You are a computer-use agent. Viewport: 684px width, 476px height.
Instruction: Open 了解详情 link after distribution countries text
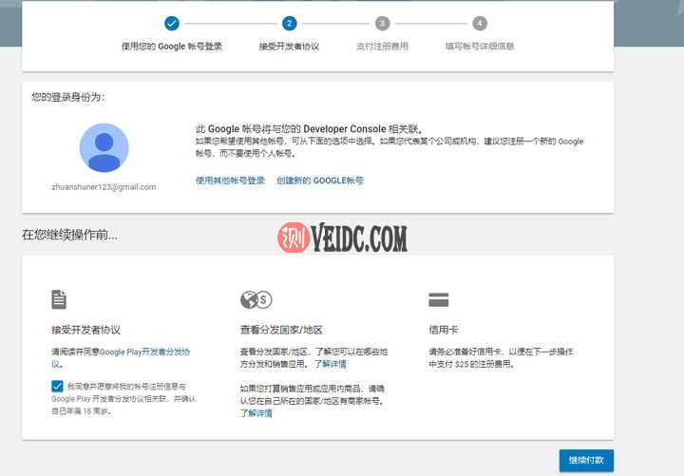coord(331,364)
